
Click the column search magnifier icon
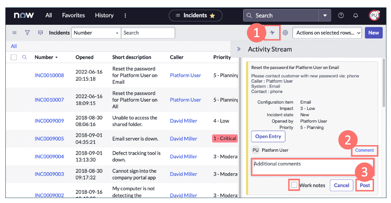point(24,57)
